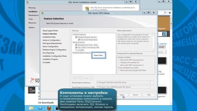Click the Register link on the webpage
Viewport: 197px width, 111px height.
coord(162,29)
